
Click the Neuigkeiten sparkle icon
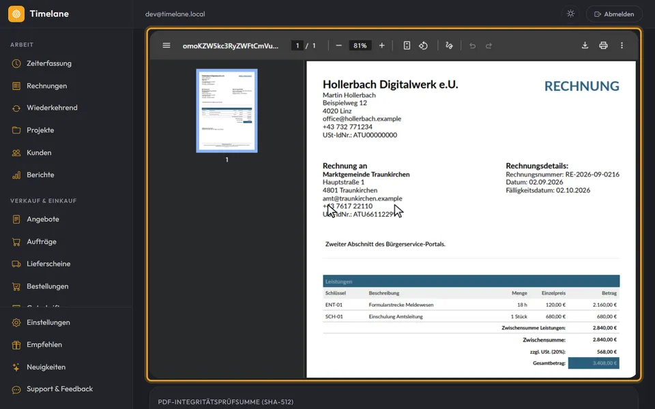16,367
